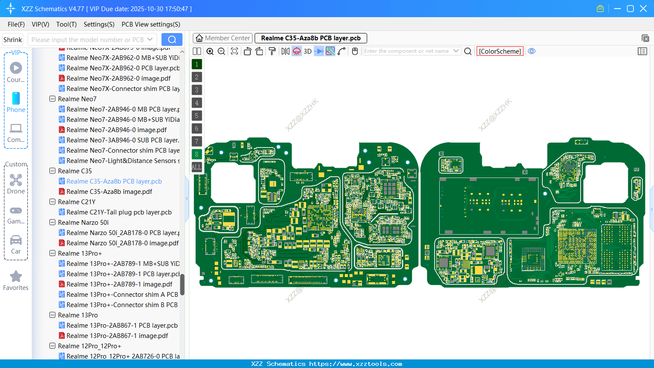Open the model number dropdown arrow
The width and height of the screenshot is (654, 368).
point(150,39)
